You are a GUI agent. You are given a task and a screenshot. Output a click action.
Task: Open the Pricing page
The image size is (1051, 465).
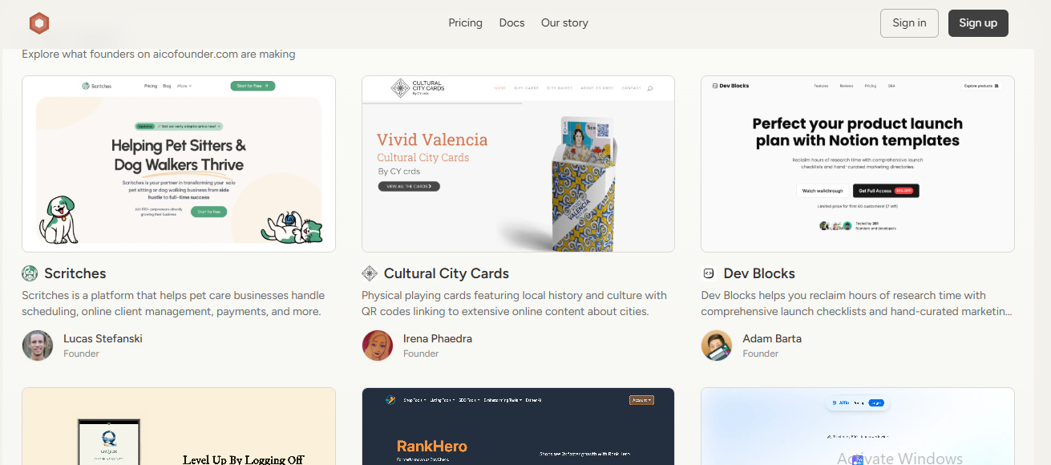(x=465, y=22)
